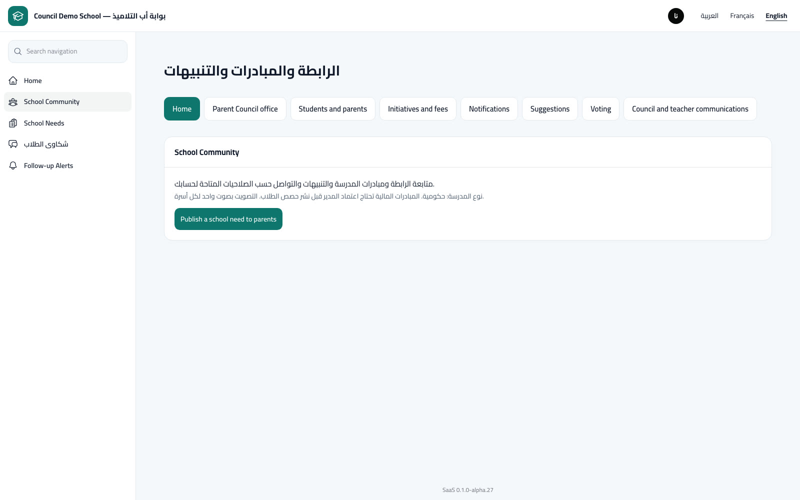Switch language to العربية
This screenshot has width=800, height=500.
pyautogui.click(x=709, y=16)
